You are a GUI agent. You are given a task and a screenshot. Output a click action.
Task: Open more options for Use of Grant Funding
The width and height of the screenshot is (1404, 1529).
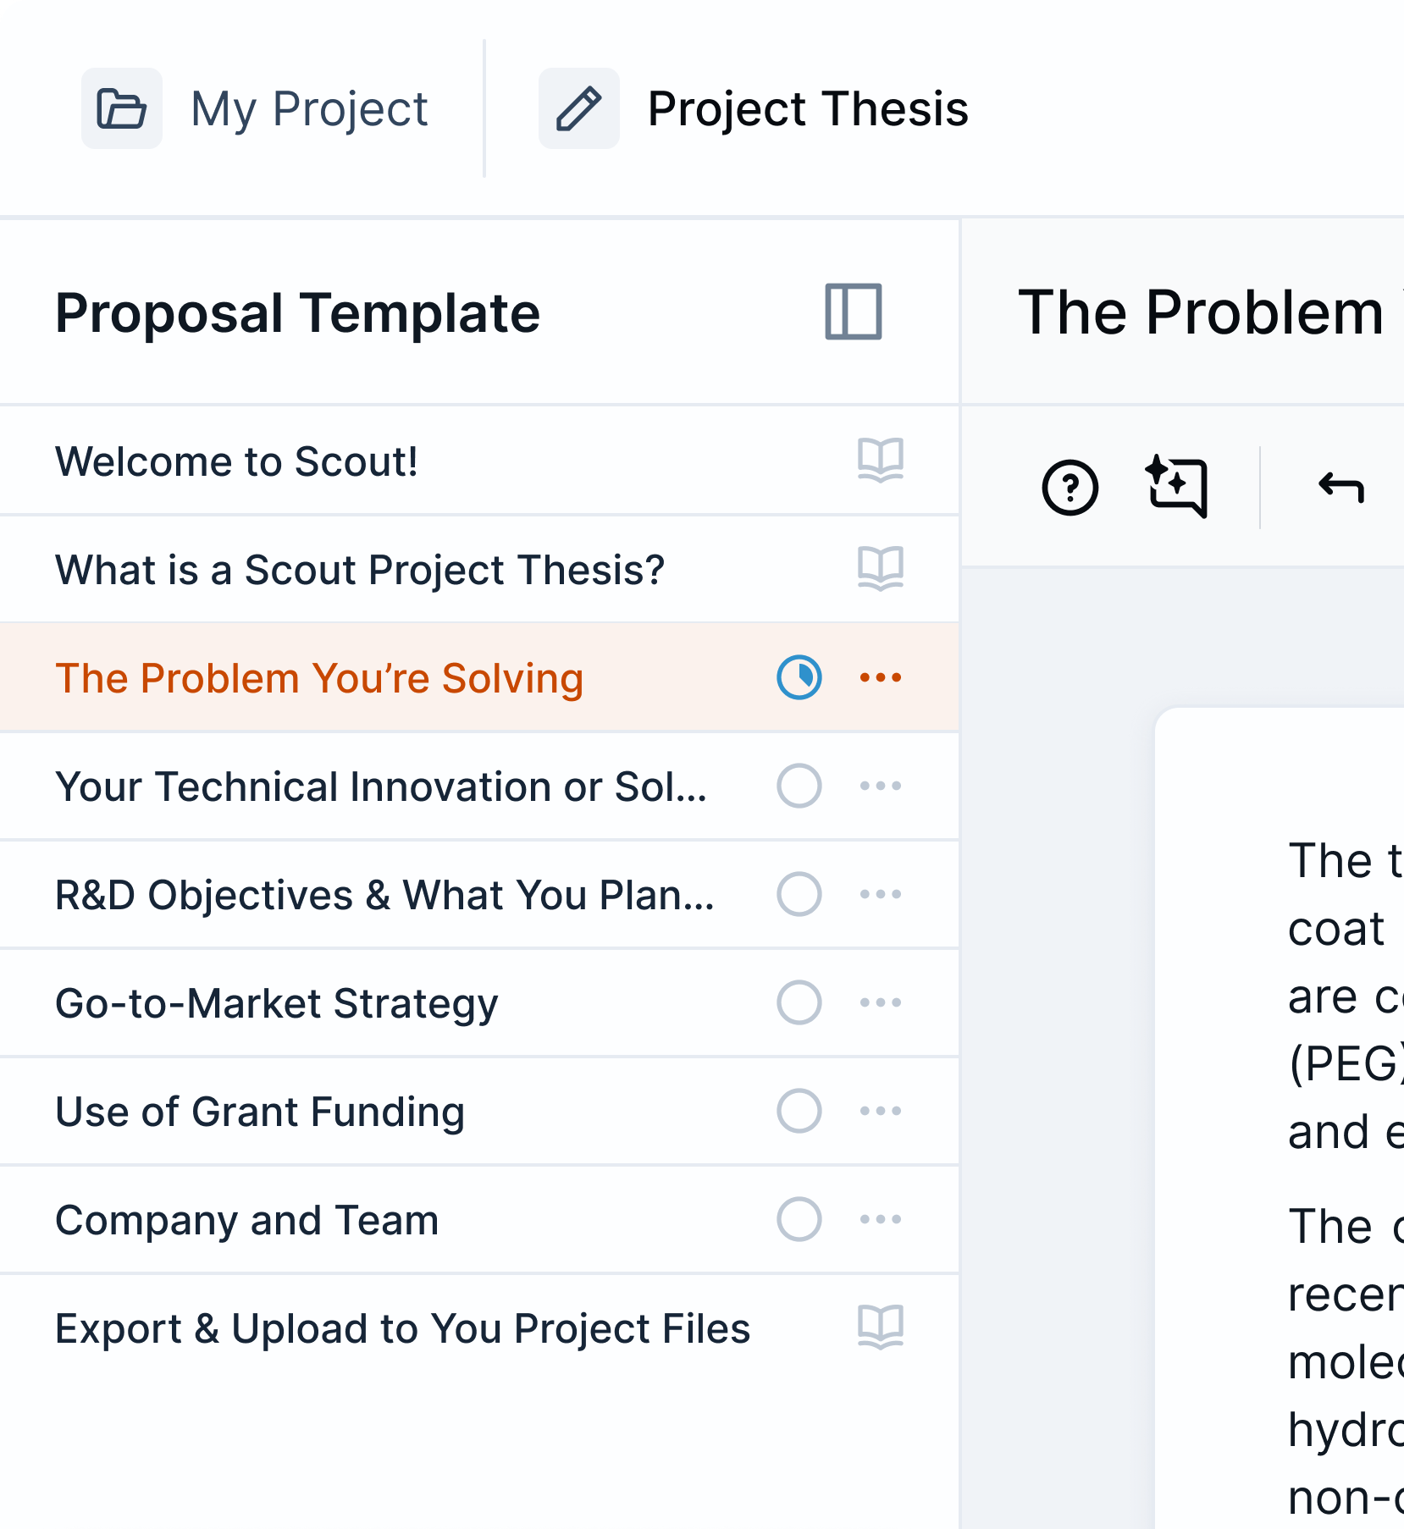click(x=881, y=1111)
